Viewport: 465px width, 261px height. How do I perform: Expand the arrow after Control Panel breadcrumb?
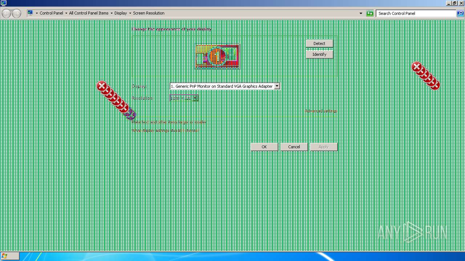click(x=66, y=13)
